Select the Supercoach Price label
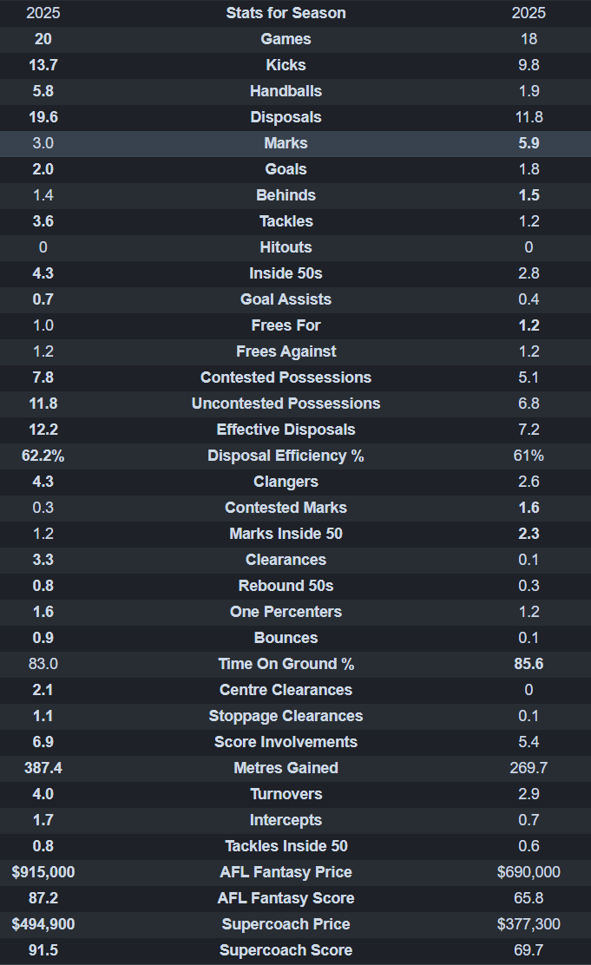Viewport: 591px width, 965px height. (x=286, y=924)
